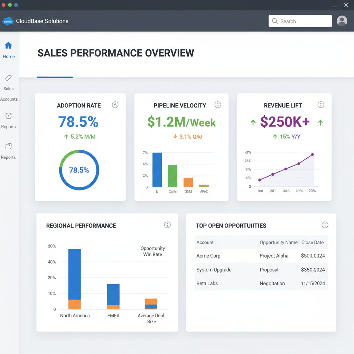Select the North America bar in chart
The height and width of the screenshot is (354, 354).
[x=75, y=279]
